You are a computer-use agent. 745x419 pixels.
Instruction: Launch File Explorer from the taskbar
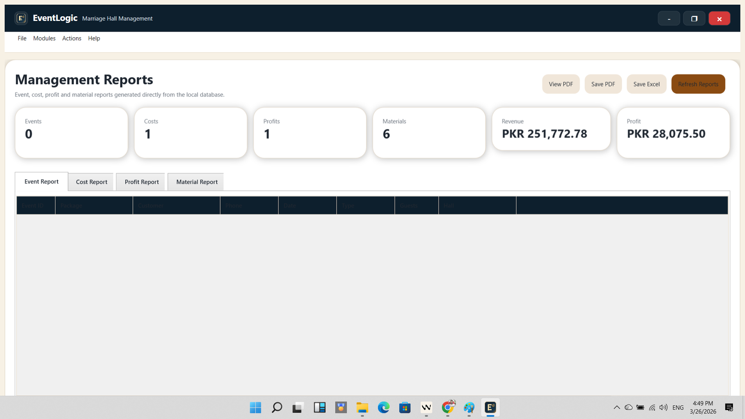point(362,408)
